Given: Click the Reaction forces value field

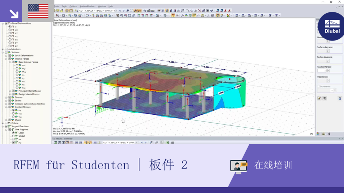Looking at the screenshot, I should click(x=322, y=71).
